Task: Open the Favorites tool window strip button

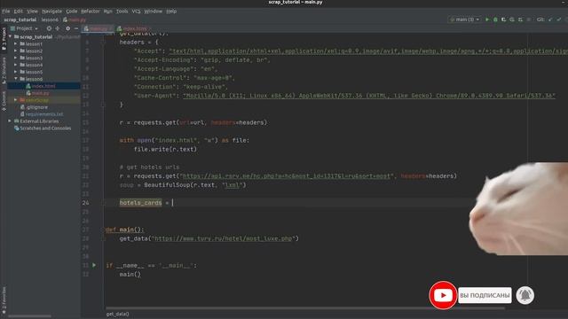Action: point(4,300)
